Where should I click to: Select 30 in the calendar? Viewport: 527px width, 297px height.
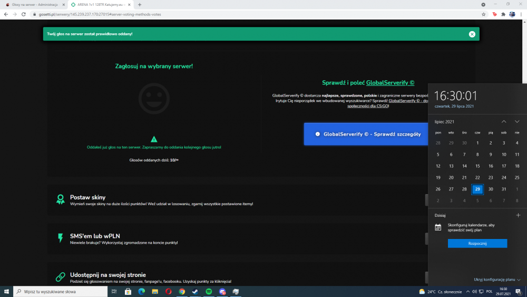(x=490, y=189)
